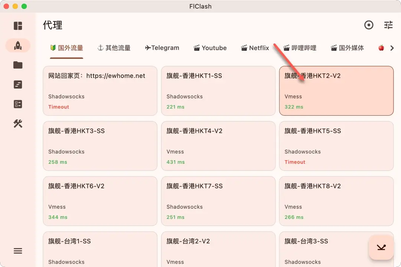Click the ewhome.net homepage card
Image resolution: width=401 pixels, height=267 pixels.
100,90
